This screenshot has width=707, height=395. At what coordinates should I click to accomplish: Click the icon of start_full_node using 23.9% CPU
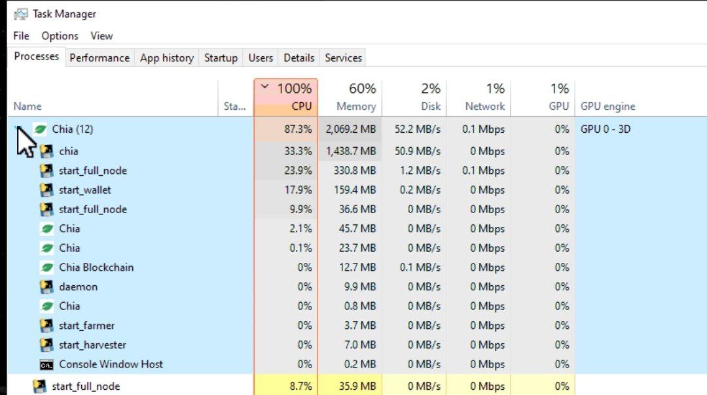46,171
